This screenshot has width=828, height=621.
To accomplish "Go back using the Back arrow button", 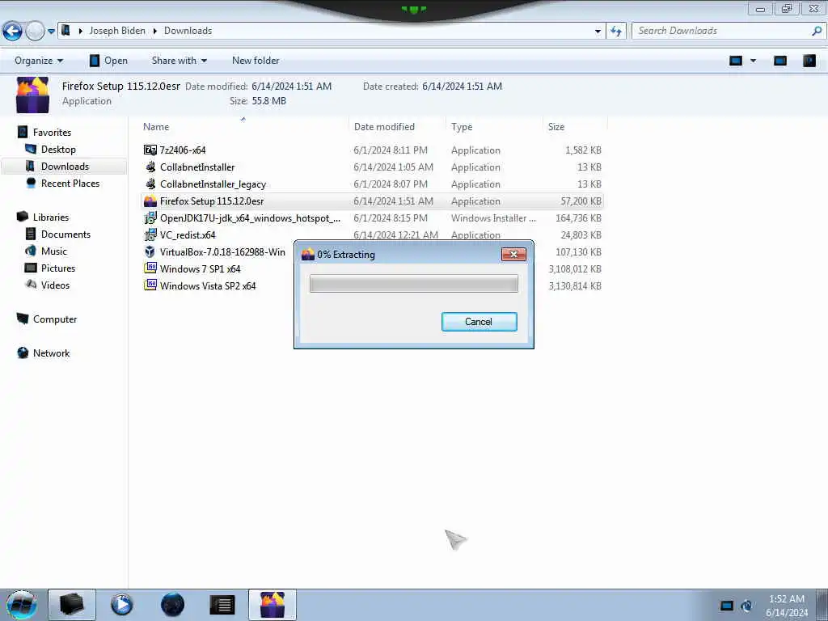I will (12, 32).
